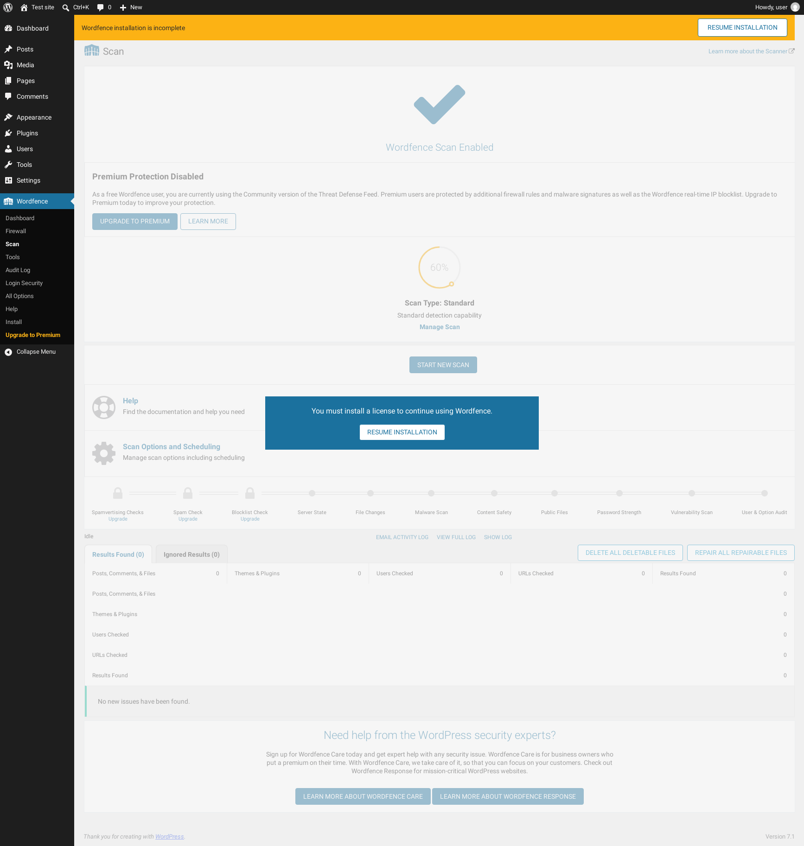The width and height of the screenshot is (804, 846).
Task: Click the Users person icon
Action: (8, 149)
